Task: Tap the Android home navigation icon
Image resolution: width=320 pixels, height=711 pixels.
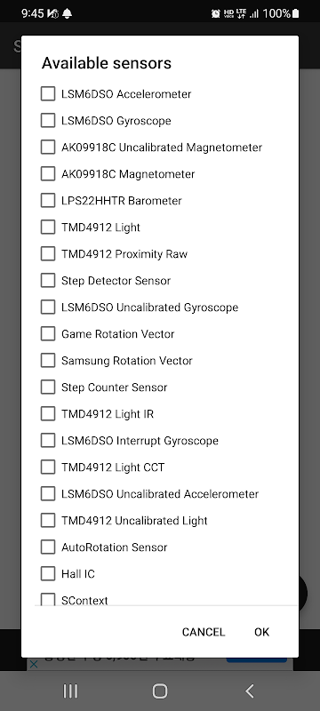Action: click(160, 691)
